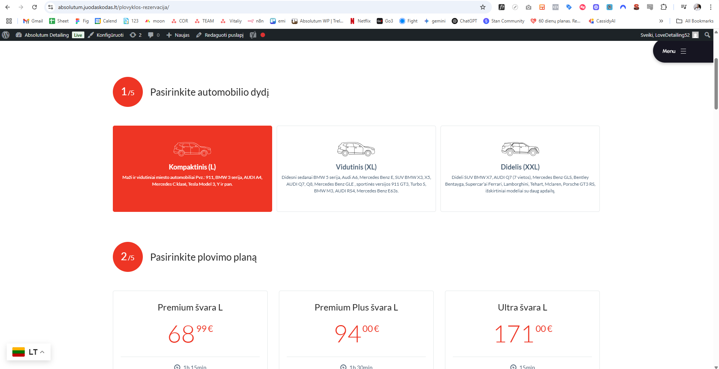Screen dimensions: 719x369
Task: Choose the Didelis (XXL) car size
Action: (520, 168)
